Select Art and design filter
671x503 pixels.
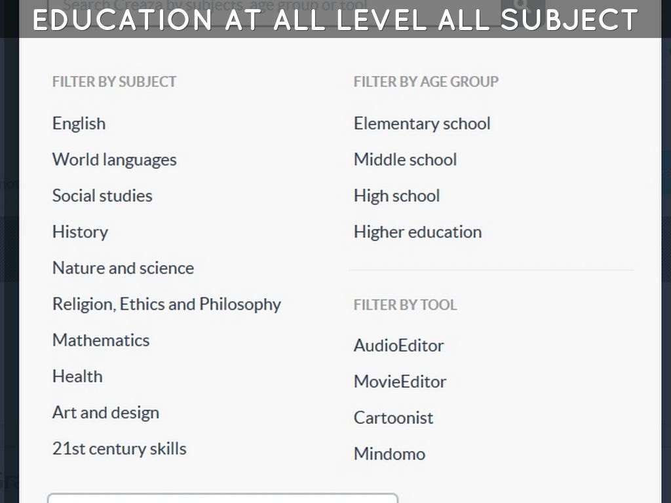[105, 413]
